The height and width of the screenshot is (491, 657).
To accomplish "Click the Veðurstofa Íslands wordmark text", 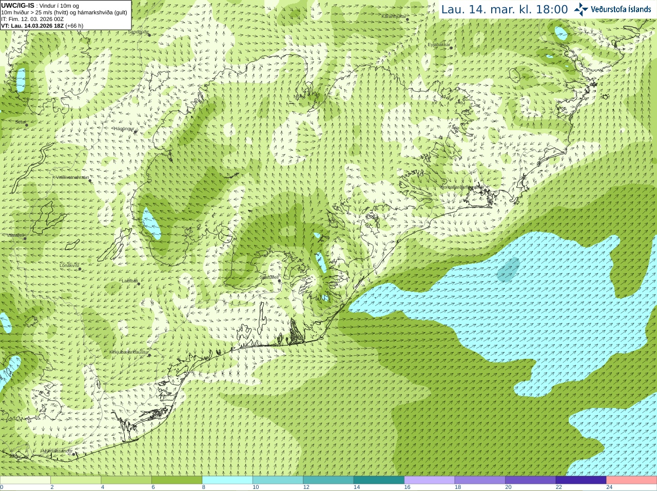I will pyautogui.click(x=621, y=9).
